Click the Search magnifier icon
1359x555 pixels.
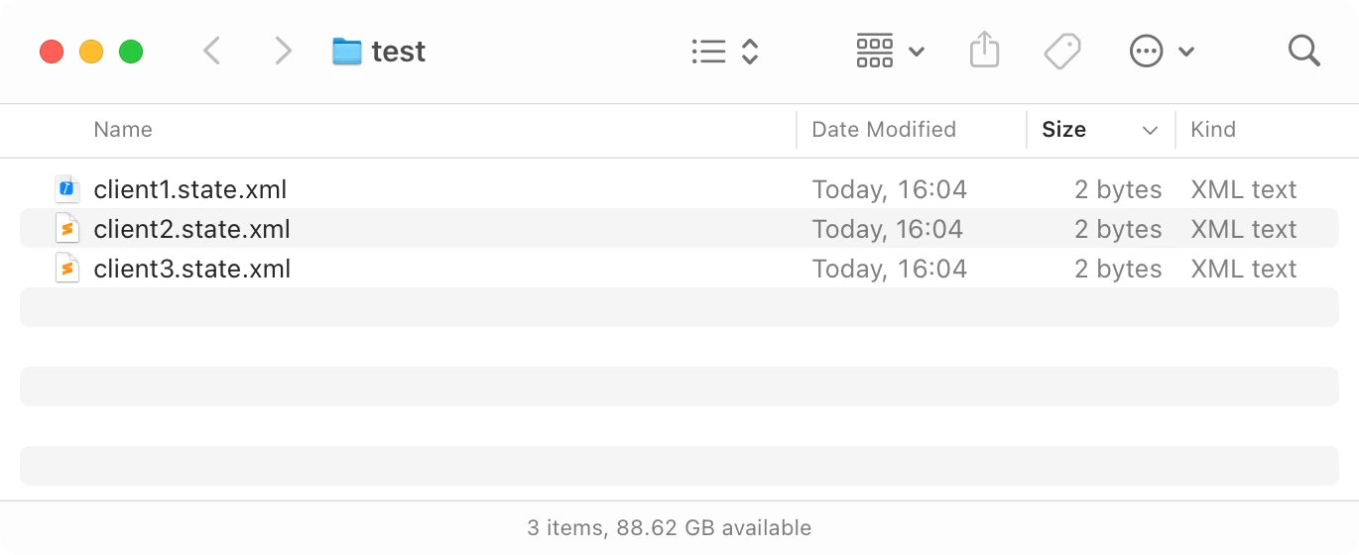click(x=1303, y=51)
